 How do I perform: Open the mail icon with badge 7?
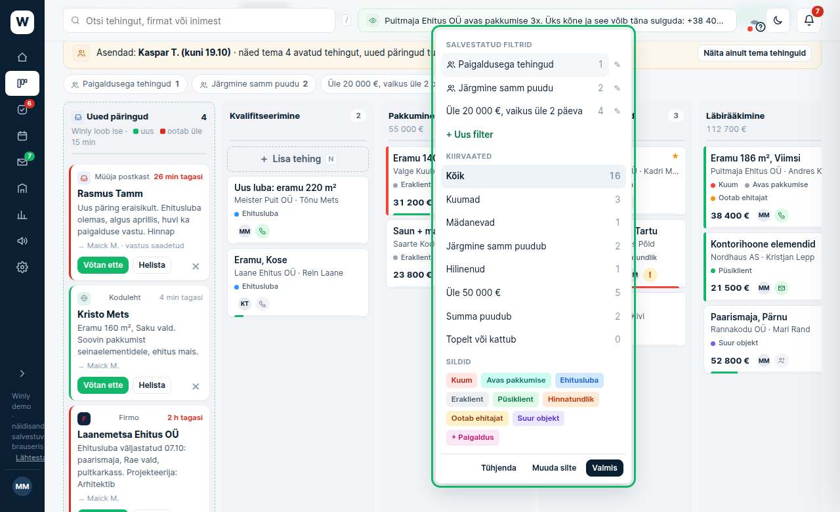click(x=22, y=162)
